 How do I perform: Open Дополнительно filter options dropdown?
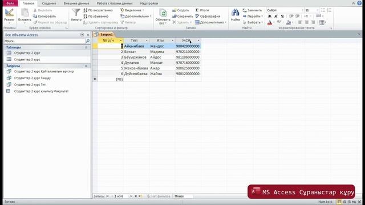(x=136, y=17)
